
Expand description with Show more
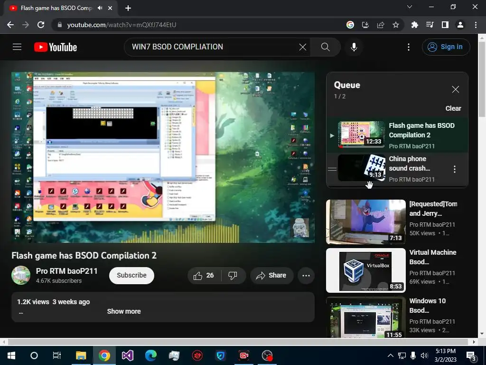pos(124,311)
